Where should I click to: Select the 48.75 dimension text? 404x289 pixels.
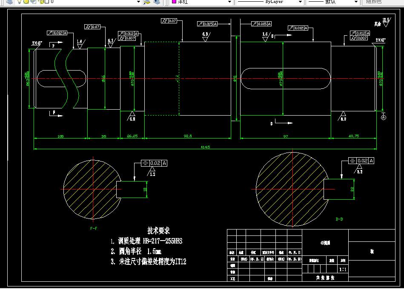coord(354,136)
